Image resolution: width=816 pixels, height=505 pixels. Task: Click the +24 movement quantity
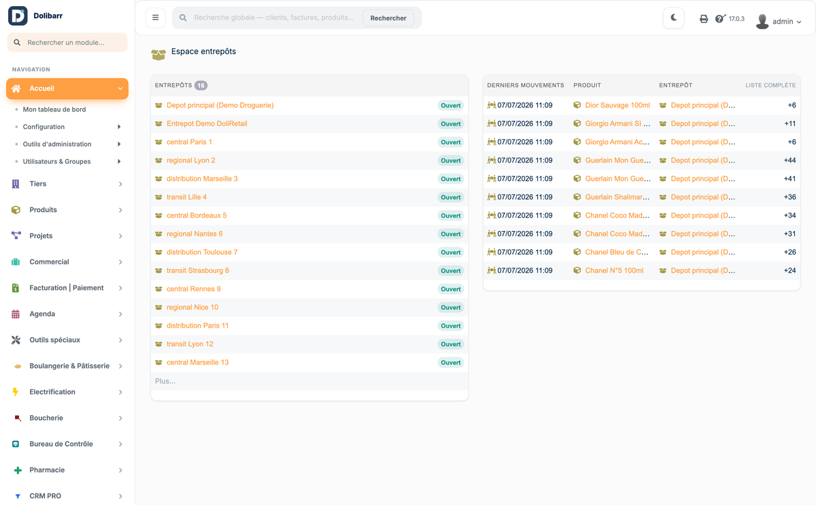coord(789,271)
